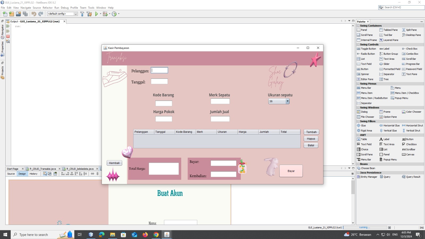Click the running progress bar in status bar
Screen dimensions: 425x239
pos(365,228)
